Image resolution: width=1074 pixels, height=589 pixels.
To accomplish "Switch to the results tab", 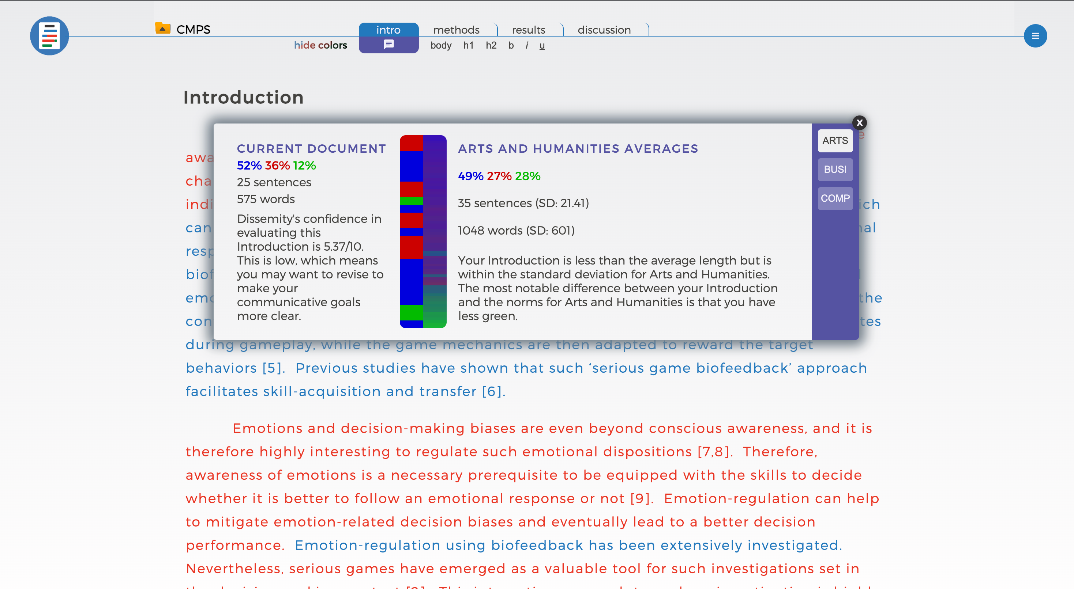I will click(528, 30).
